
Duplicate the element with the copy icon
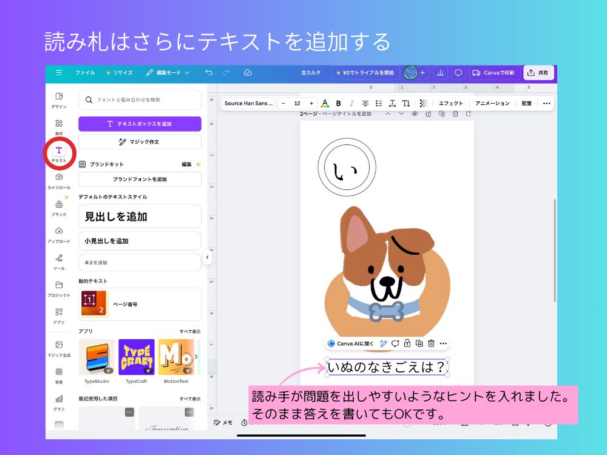[x=419, y=343]
